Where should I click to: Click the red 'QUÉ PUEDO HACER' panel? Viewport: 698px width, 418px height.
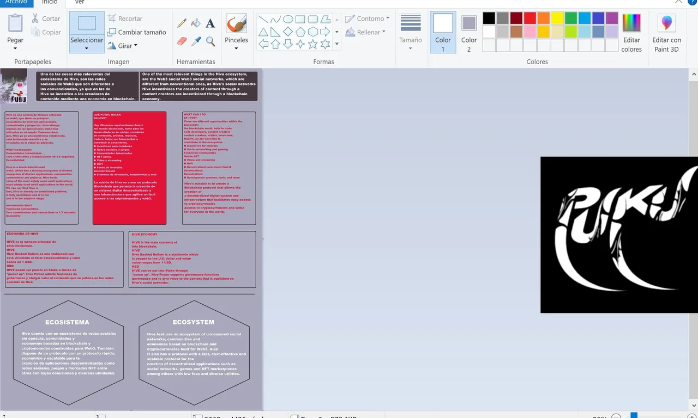pos(129,168)
